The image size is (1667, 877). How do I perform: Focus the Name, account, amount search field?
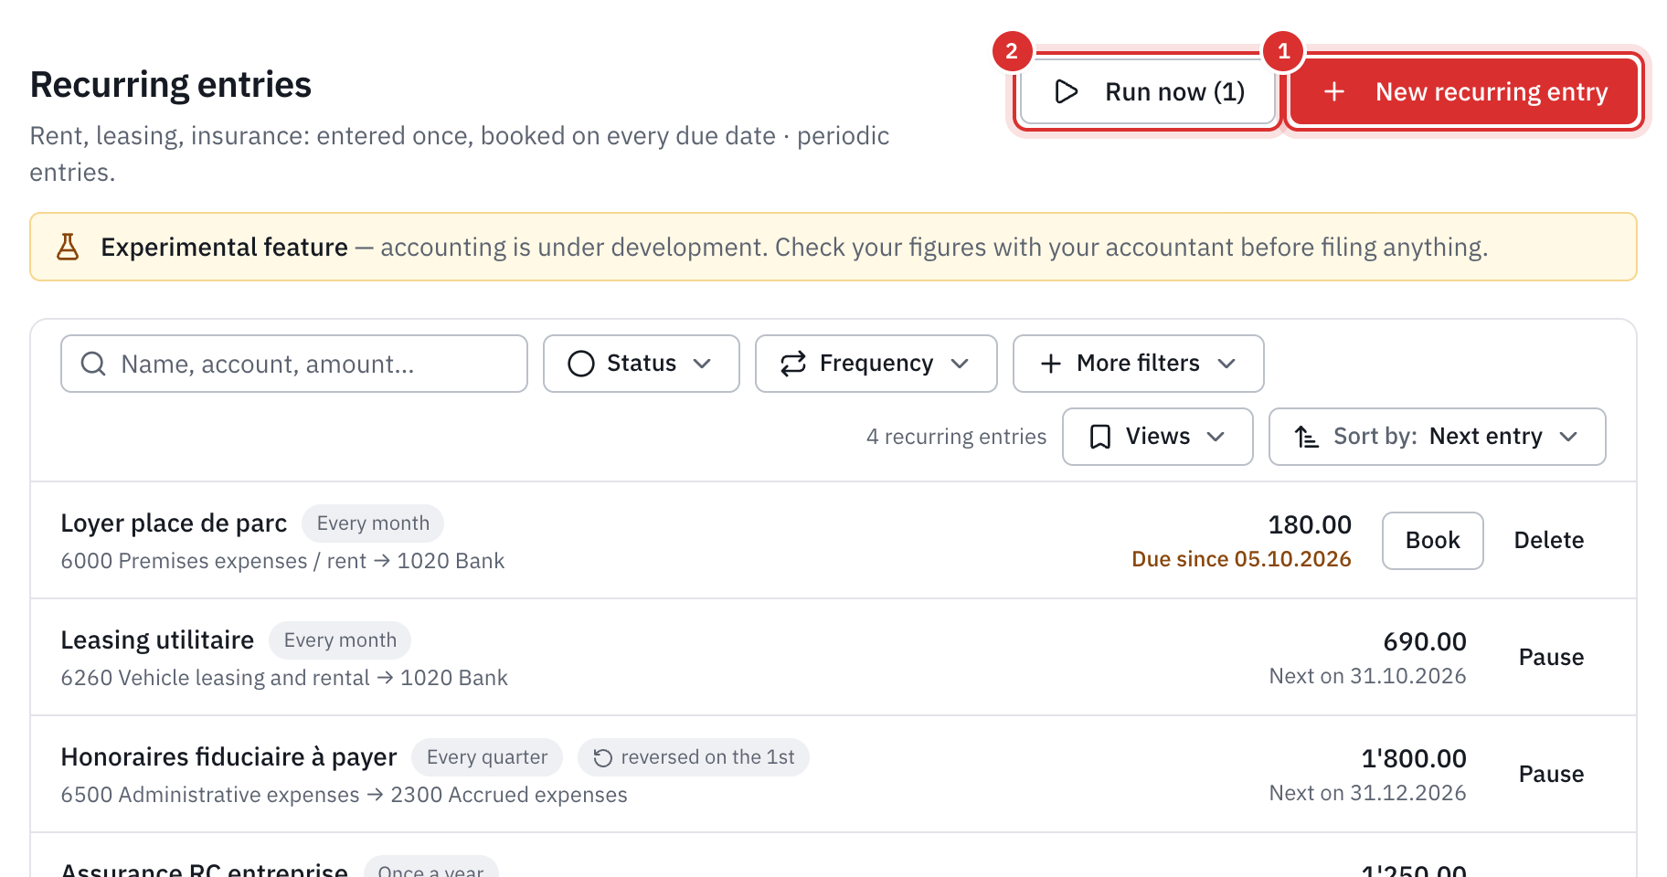pos(293,364)
